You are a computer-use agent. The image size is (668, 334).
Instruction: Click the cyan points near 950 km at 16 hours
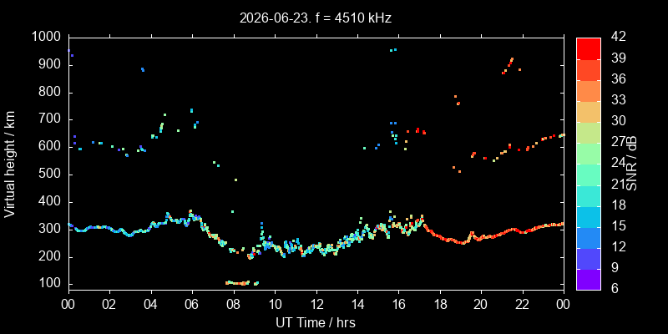pyautogui.click(x=392, y=50)
